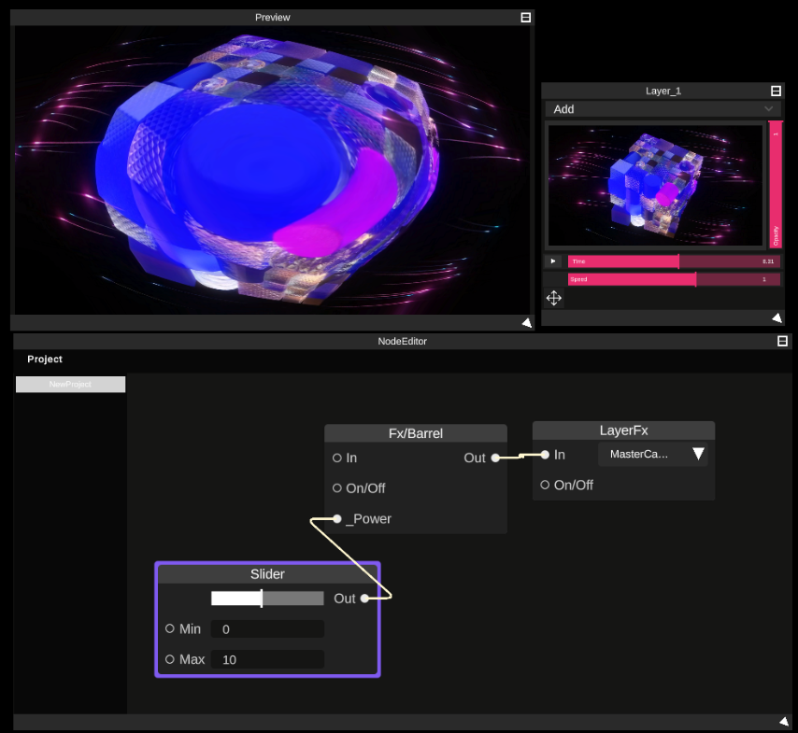Click the _Power input port on Fx/Barrel
Screen dimensions: 798x733
click(336, 518)
